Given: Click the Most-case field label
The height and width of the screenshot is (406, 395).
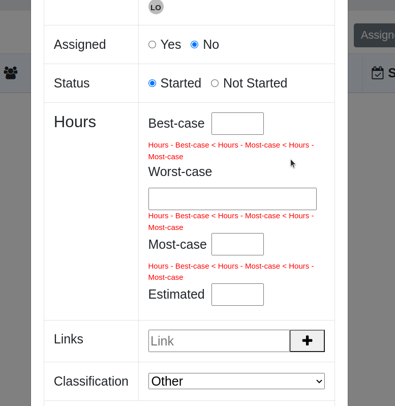Looking at the screenshot, I should (x=177, y=244).
